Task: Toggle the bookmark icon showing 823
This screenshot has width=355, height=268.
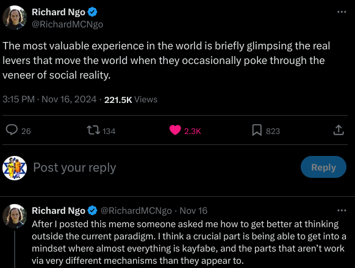Action: click(x=257, y=130)
